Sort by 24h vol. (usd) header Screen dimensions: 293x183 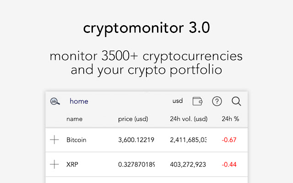tap(189, 119)
